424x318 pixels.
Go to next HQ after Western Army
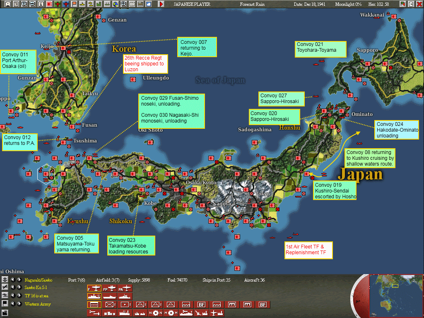pyautogui.click(x=19, y=304)
